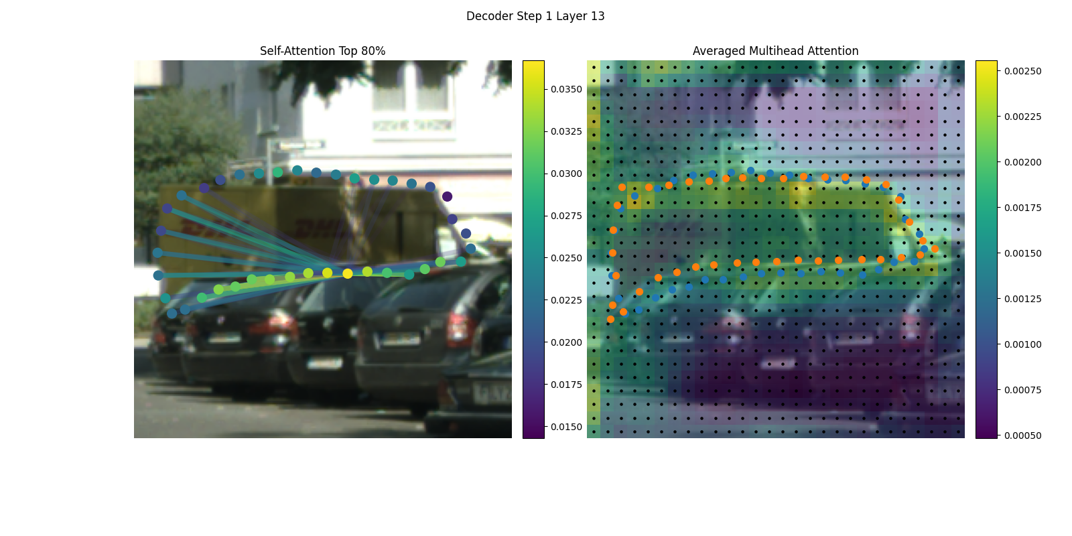Viewport: 1072px width, 536px height.
Task: Click the 'Decoder Step 1 Layer 13' figure title
Action: (x=535, y=16)
